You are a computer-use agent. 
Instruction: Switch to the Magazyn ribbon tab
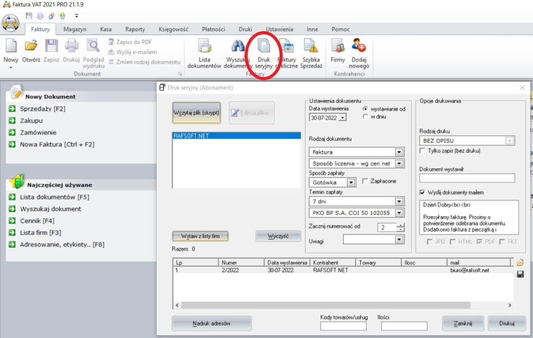pos(75,30)
